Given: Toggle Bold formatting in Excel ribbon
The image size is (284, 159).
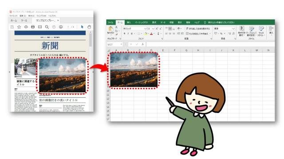Looking at the screenshot, I should pyautogui.click(x=124, y=34).
